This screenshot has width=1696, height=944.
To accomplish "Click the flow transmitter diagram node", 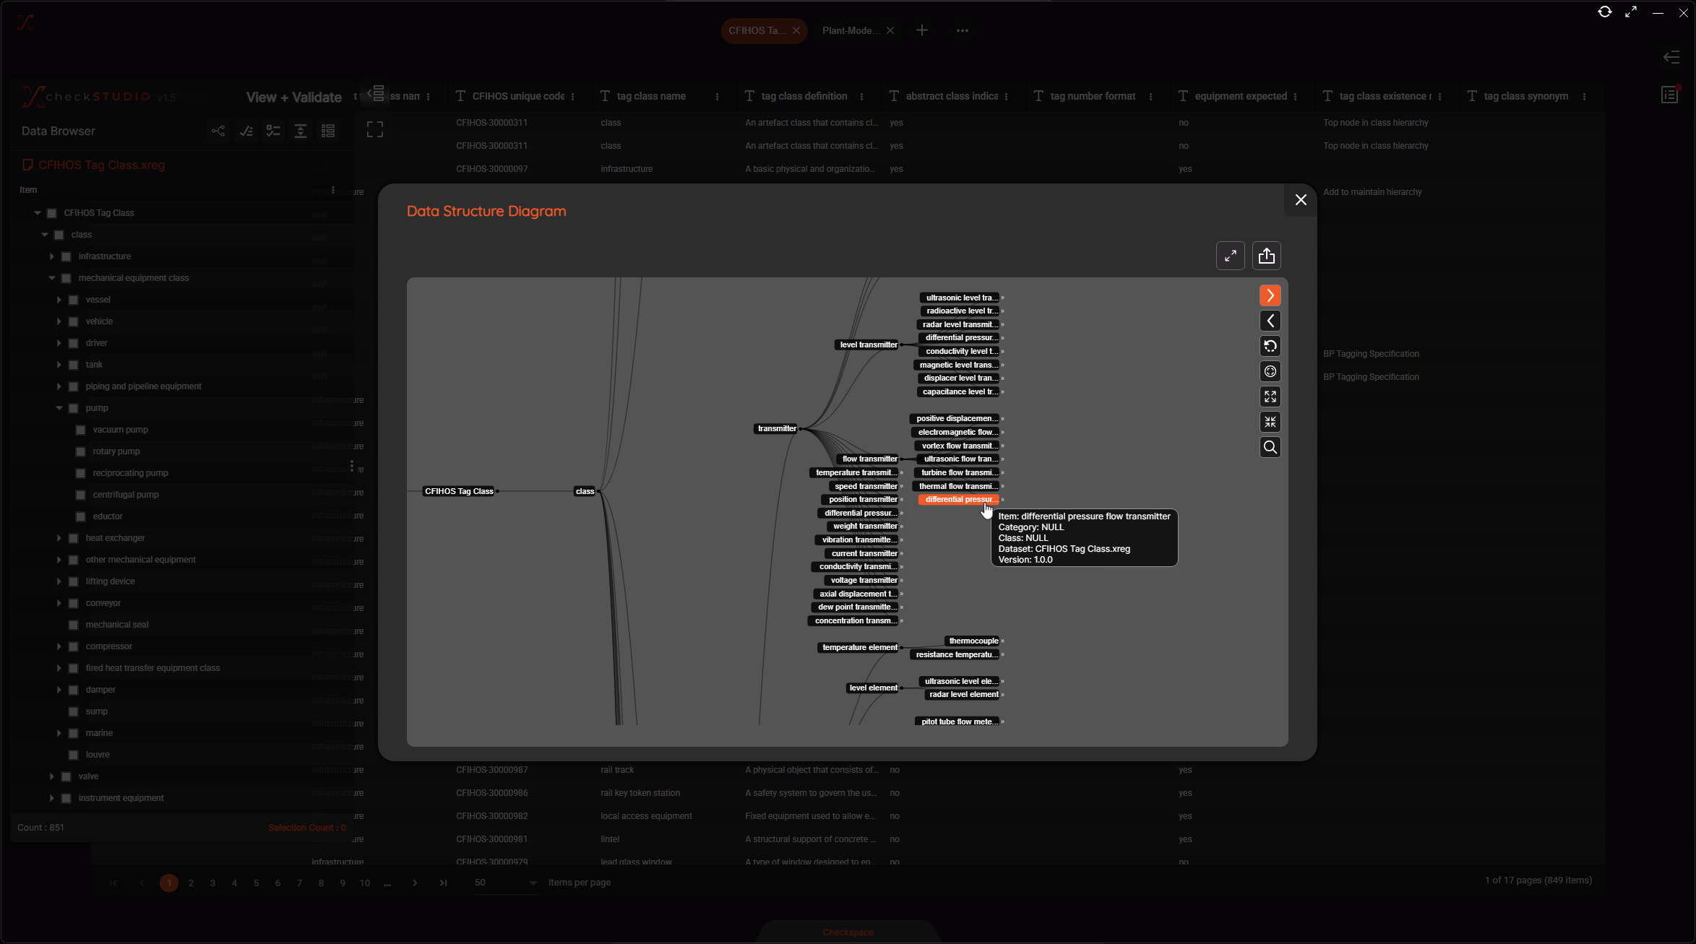I will (869, 459).
